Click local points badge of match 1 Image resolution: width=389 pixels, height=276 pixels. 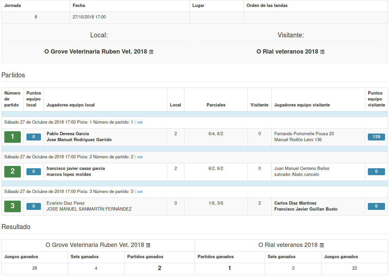(34, 137)
